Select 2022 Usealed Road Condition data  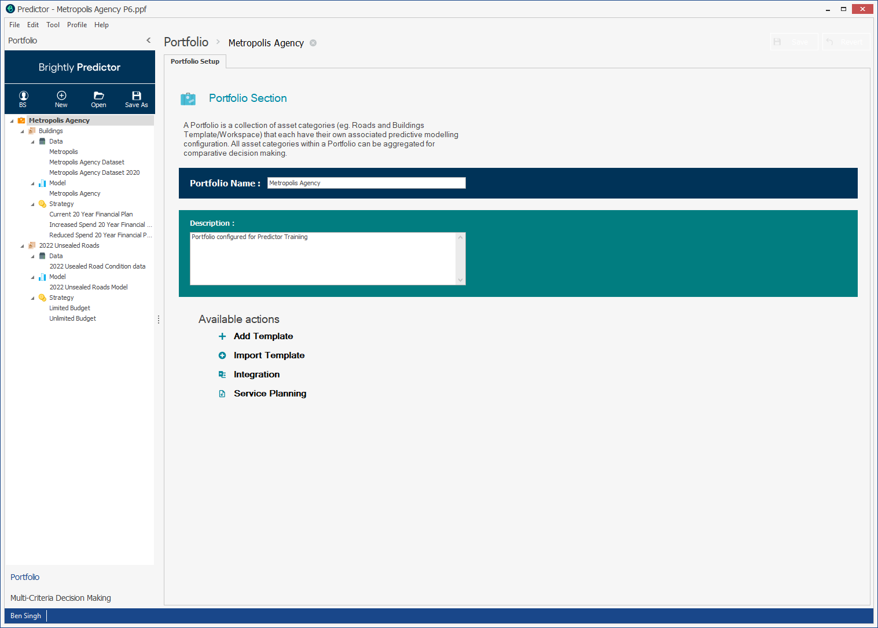click(x=97, y=266)
